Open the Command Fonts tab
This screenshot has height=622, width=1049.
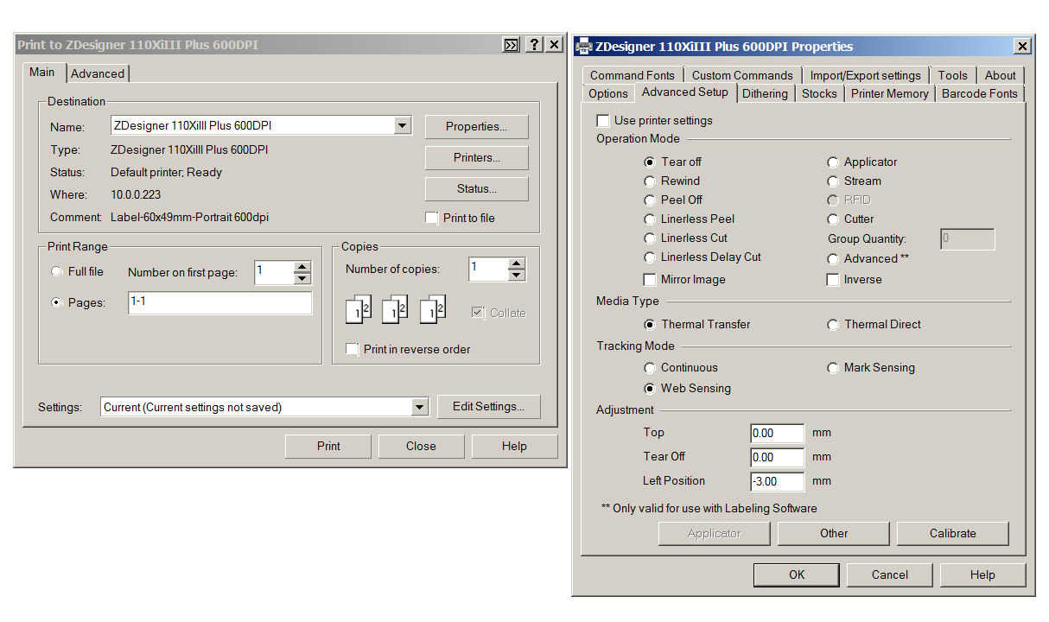point(633,75)
